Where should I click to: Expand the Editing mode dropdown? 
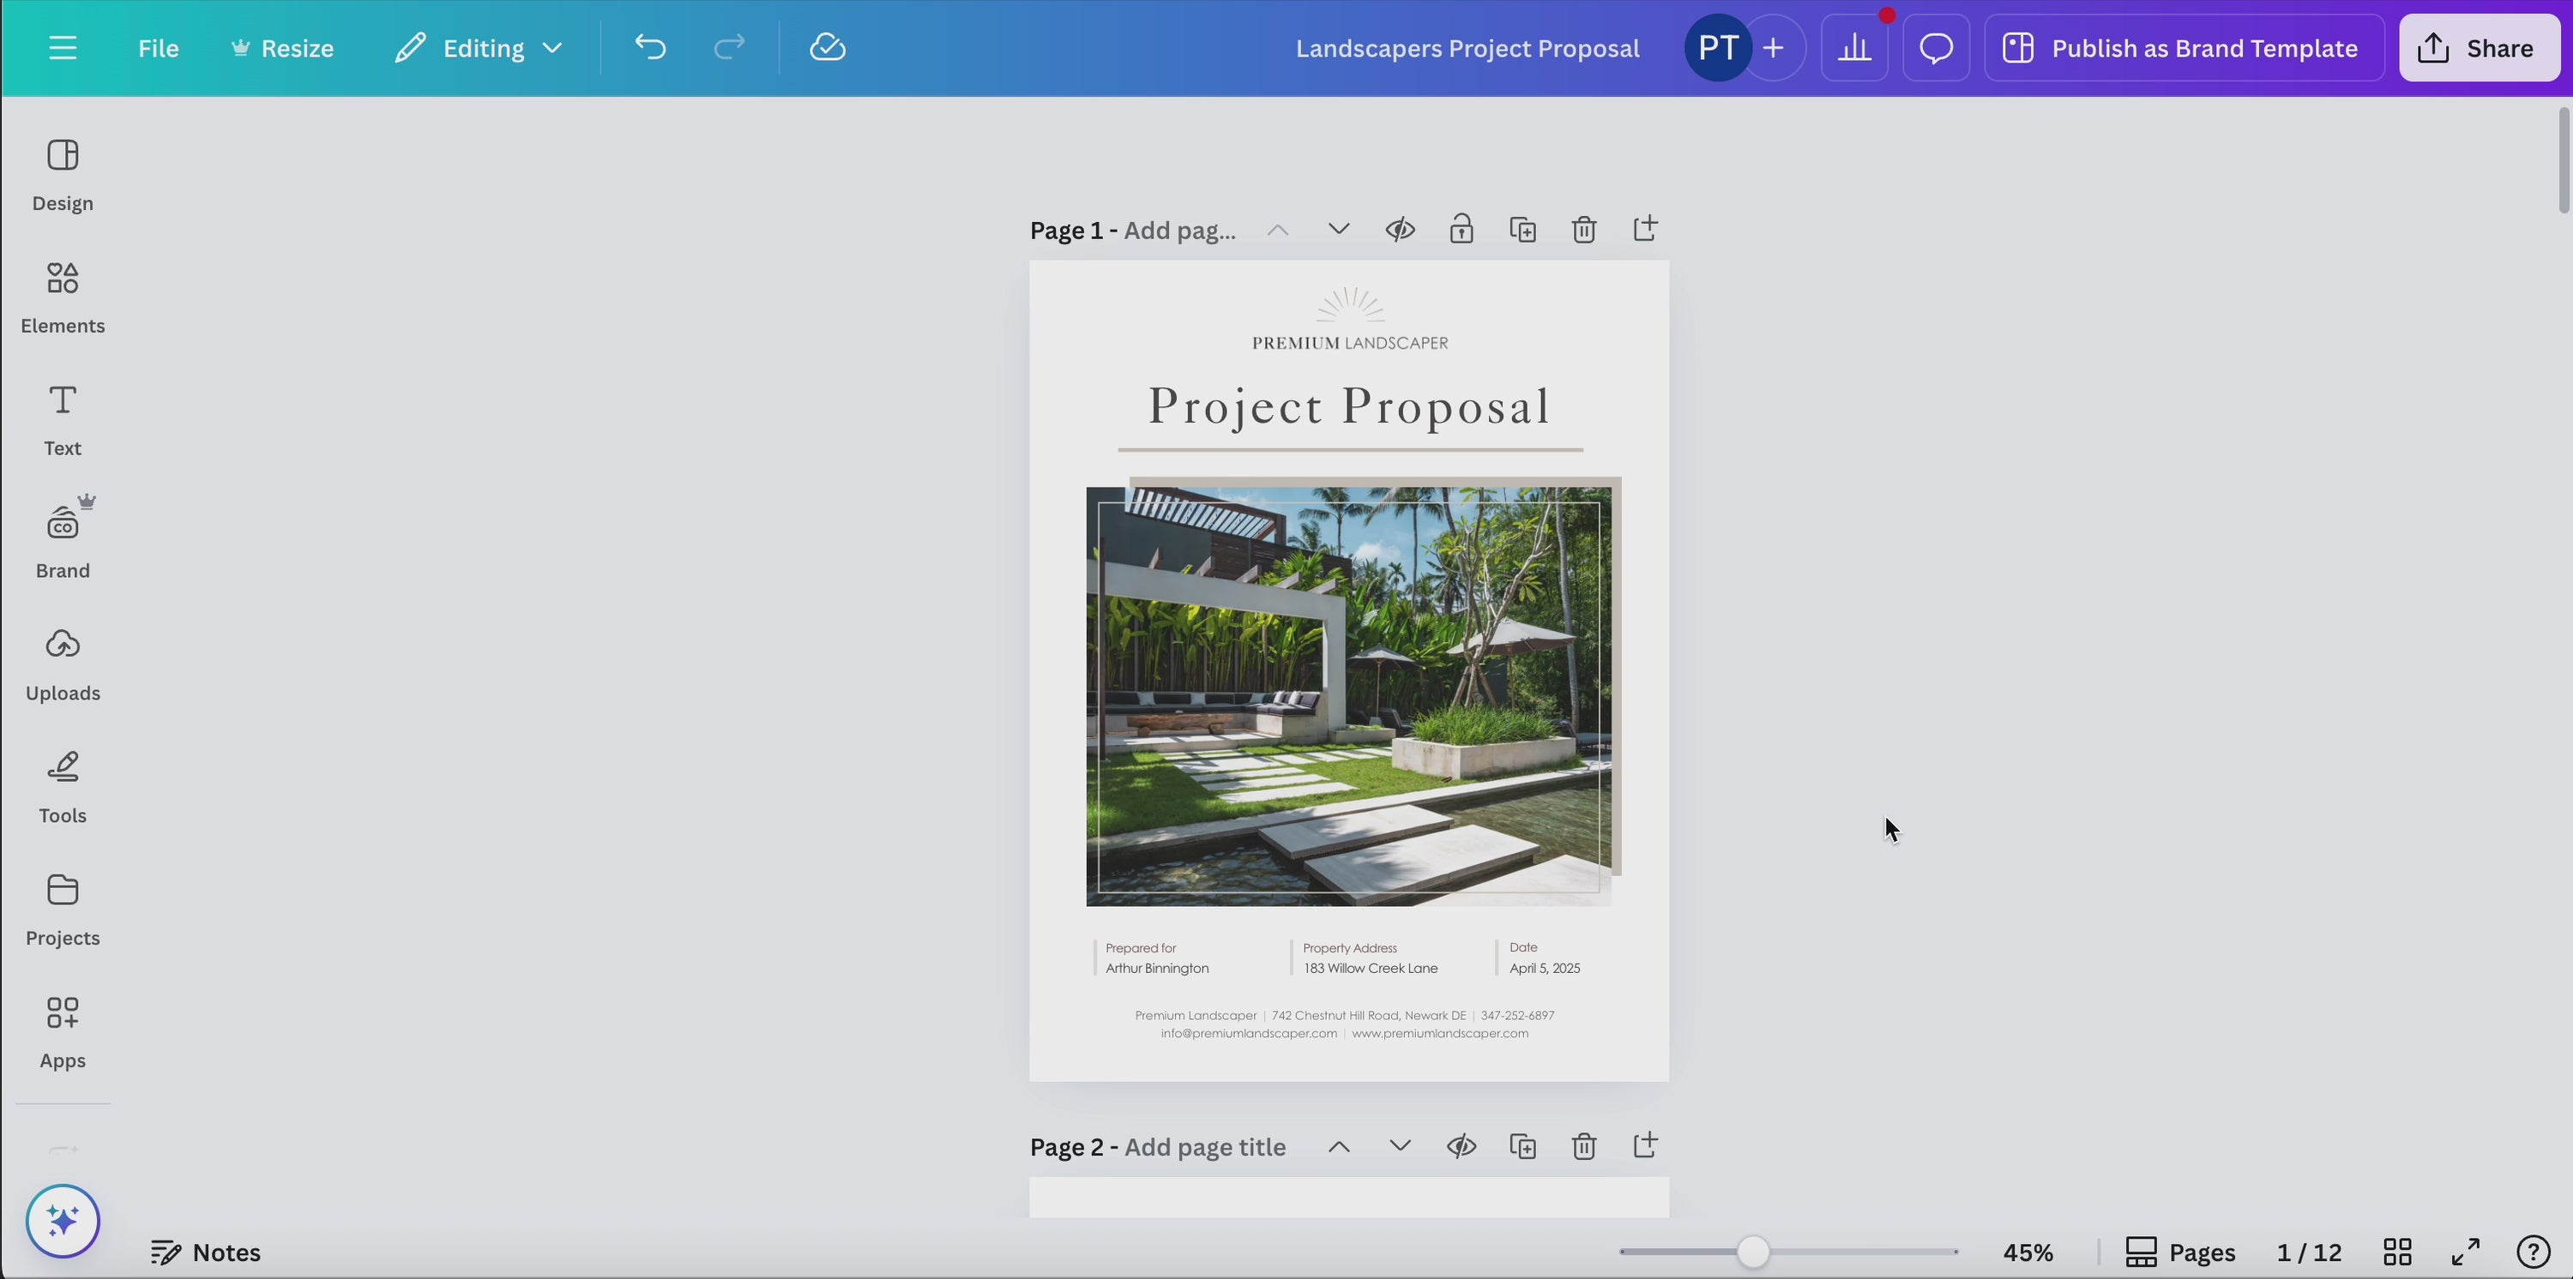[x=479, y=48]
